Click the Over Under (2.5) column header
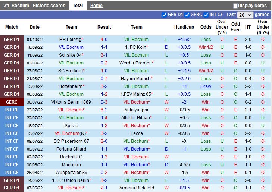Image resolution: width=272 pixels, height=192 pixels. [222, 27]
